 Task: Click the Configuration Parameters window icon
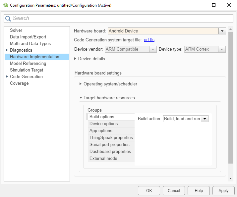click(x=5, y=5)
